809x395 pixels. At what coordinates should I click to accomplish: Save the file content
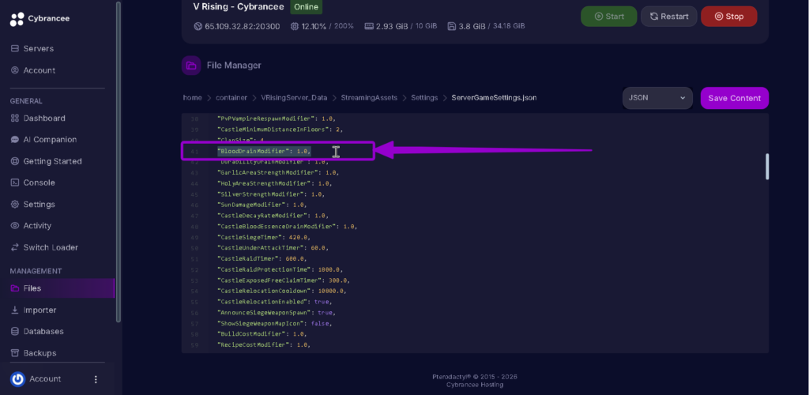734,98
